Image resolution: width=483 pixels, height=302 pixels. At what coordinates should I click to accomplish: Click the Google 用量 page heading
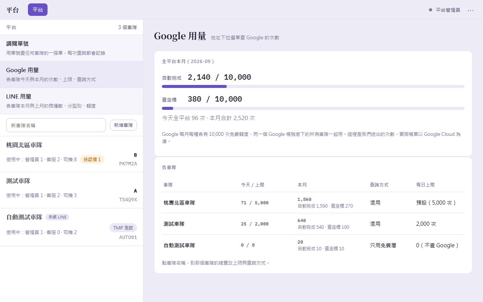click(x=180, y=36)
